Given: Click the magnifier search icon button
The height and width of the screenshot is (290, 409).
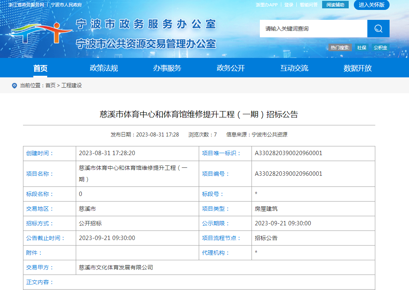Looking at the screenshot, I should click(378, 29).
